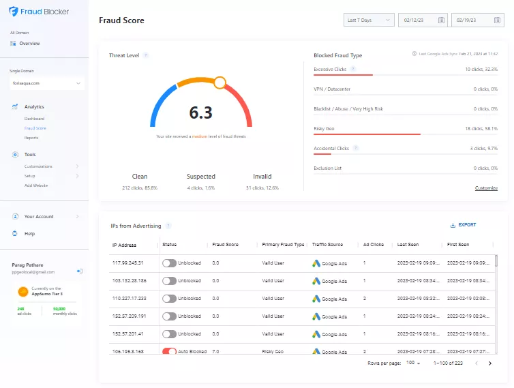Click the Risky Geo red progress bar
This screenshot has width=514, height=388.
pos(367,134)
